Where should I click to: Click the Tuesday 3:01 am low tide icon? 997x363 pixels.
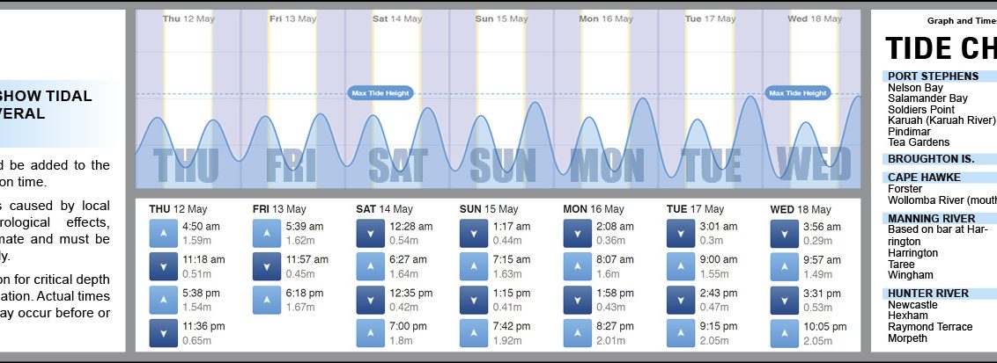pyautogui.click(x=679, y=233)
